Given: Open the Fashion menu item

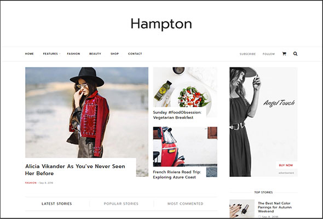Looking at the screenshot, I should [73, 54].
